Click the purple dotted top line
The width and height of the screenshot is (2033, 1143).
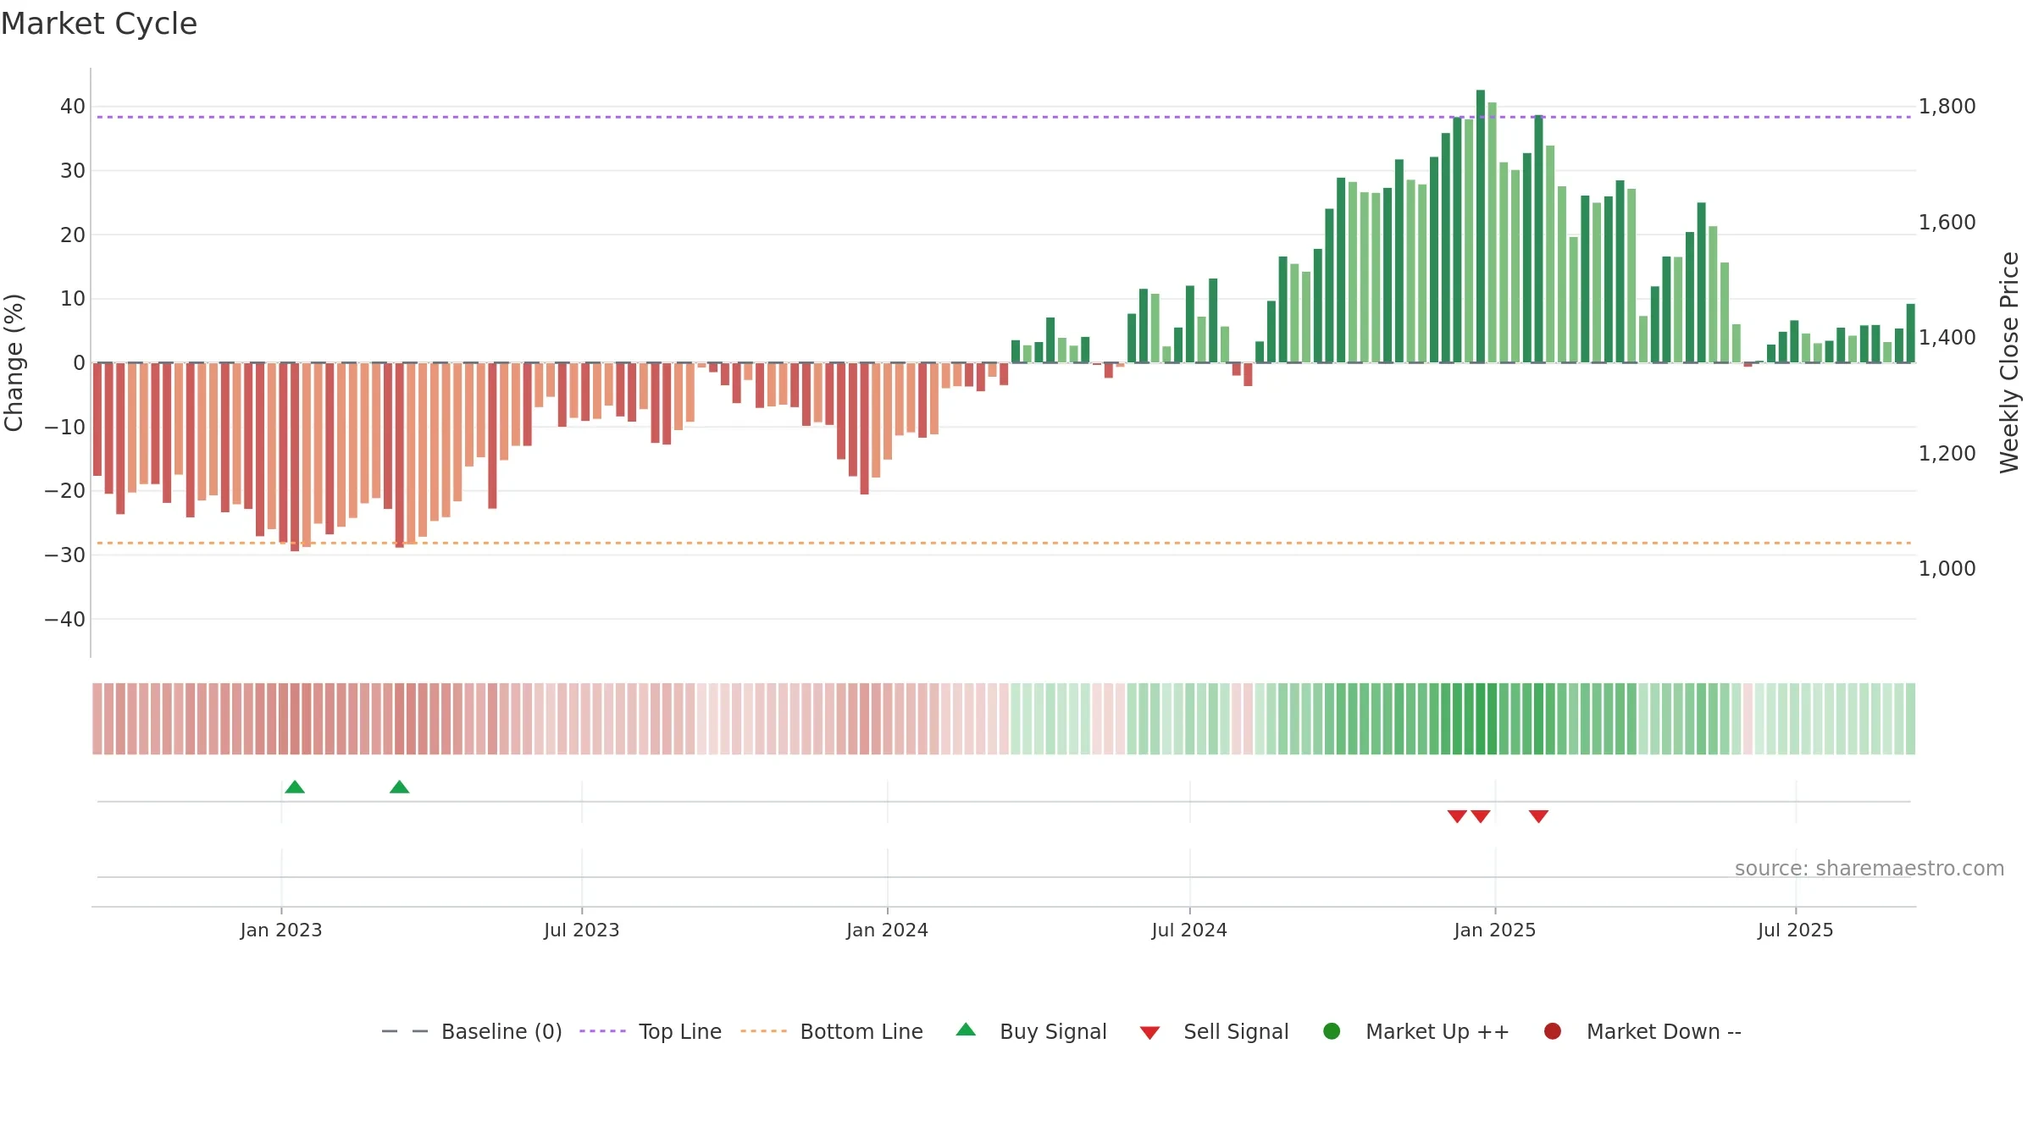(x=1004, y=117)
